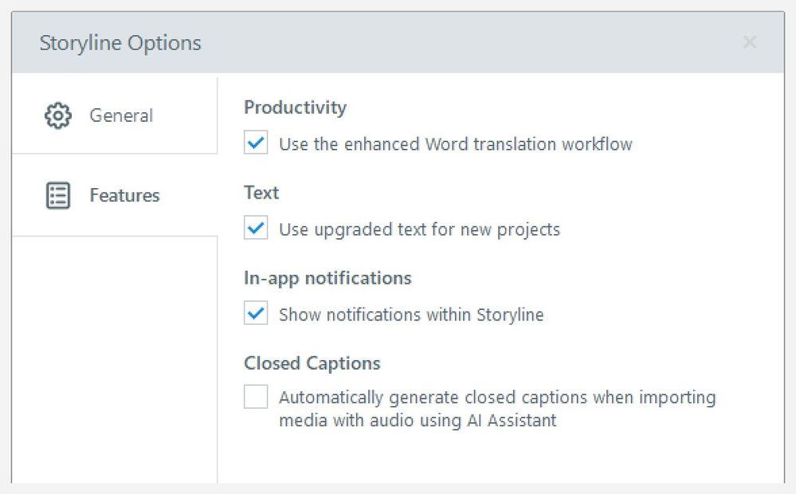Open the General tab

(120, 116)
